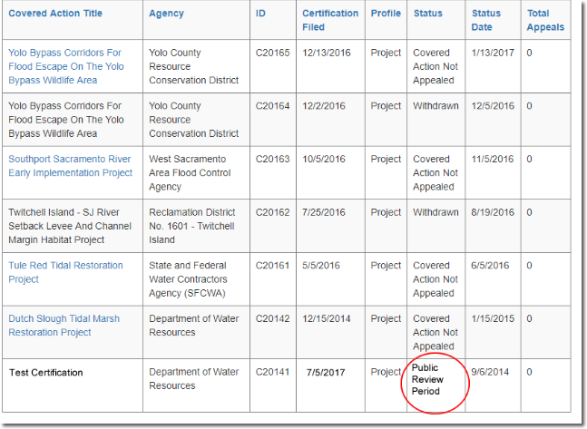Select certification filed date 12/15/2014

327,318
